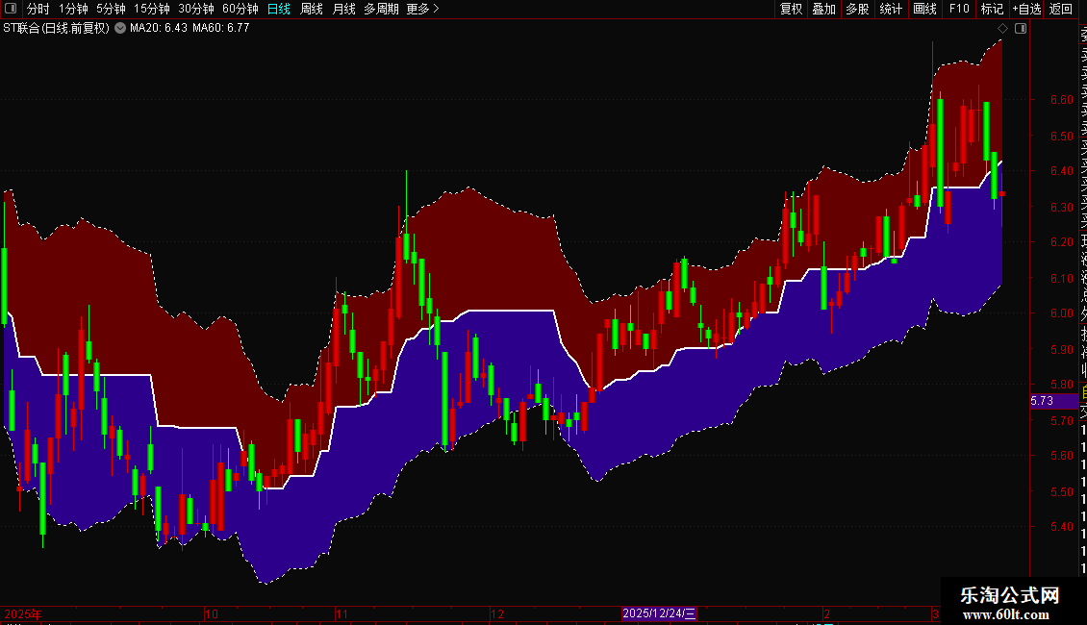Expand the 更多 periods menu

(422, 9)
